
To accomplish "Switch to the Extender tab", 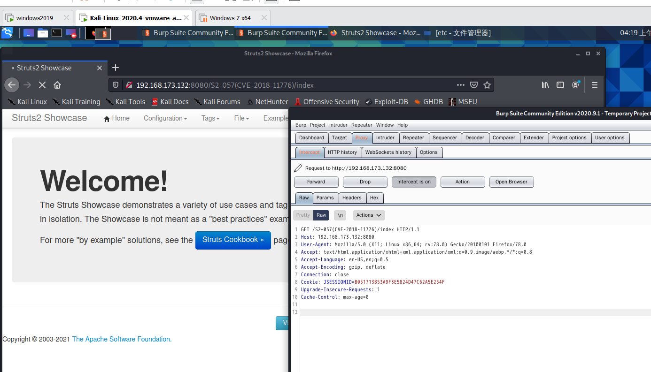I will point(534,138).
